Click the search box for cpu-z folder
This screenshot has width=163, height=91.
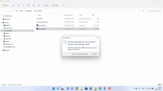154,11
